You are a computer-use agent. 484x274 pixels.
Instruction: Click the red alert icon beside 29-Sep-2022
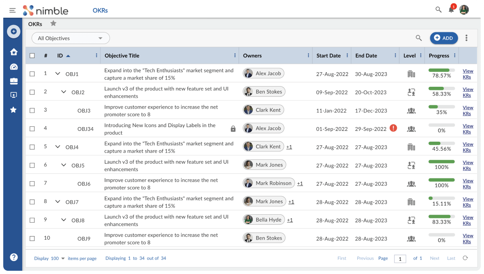pos(393,128)
